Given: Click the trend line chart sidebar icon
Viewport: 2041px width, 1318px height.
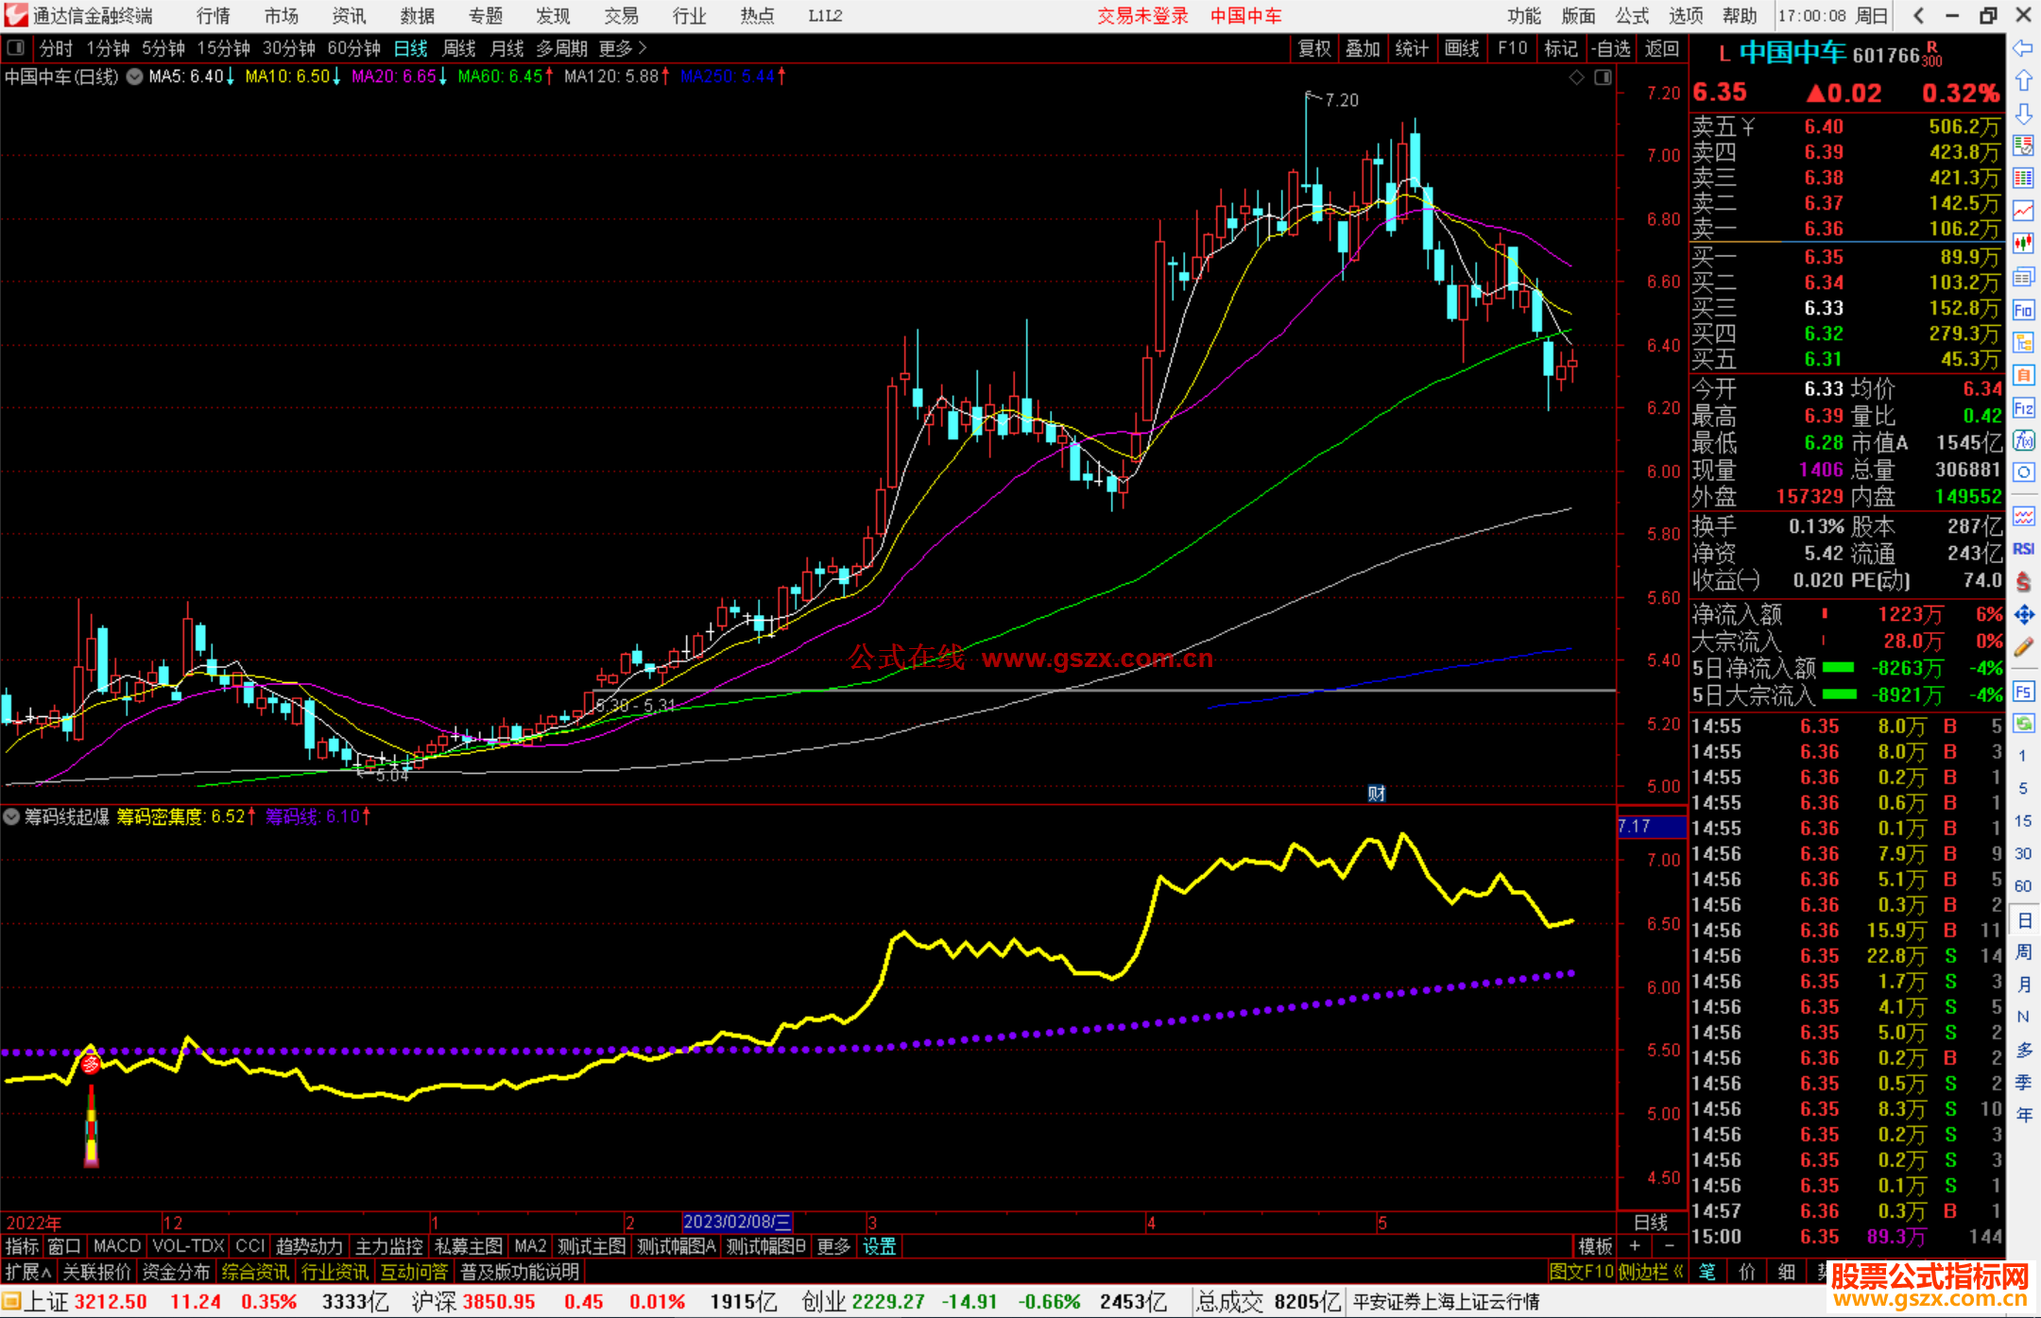Looking at the screenshot, I should [x=2023, y=210].
